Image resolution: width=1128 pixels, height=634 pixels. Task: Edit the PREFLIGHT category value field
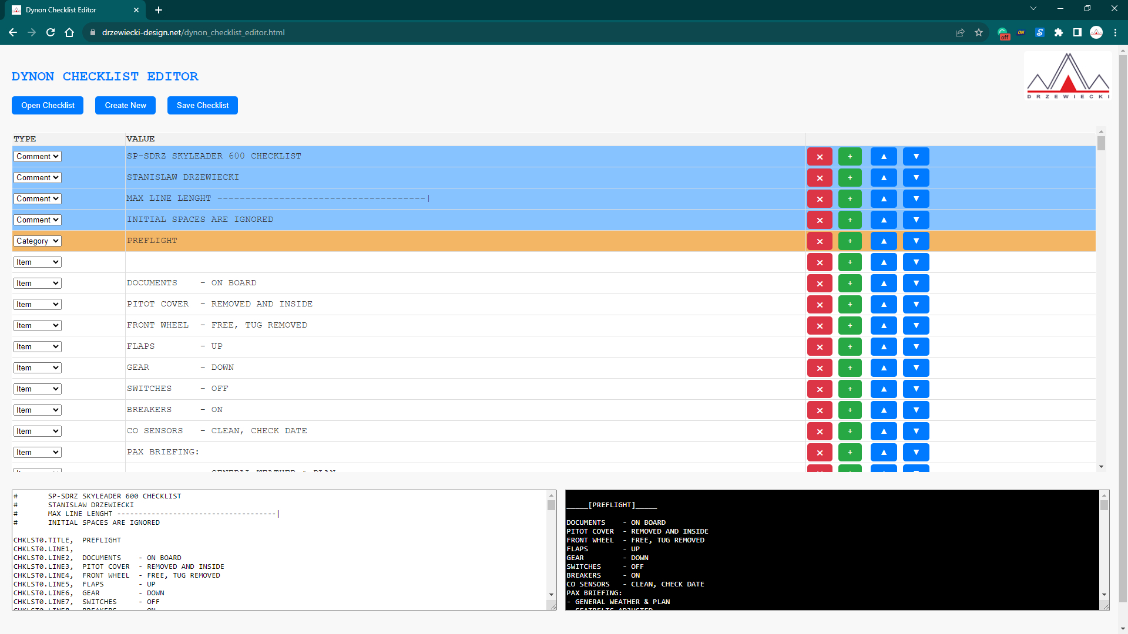pos(465,241)
